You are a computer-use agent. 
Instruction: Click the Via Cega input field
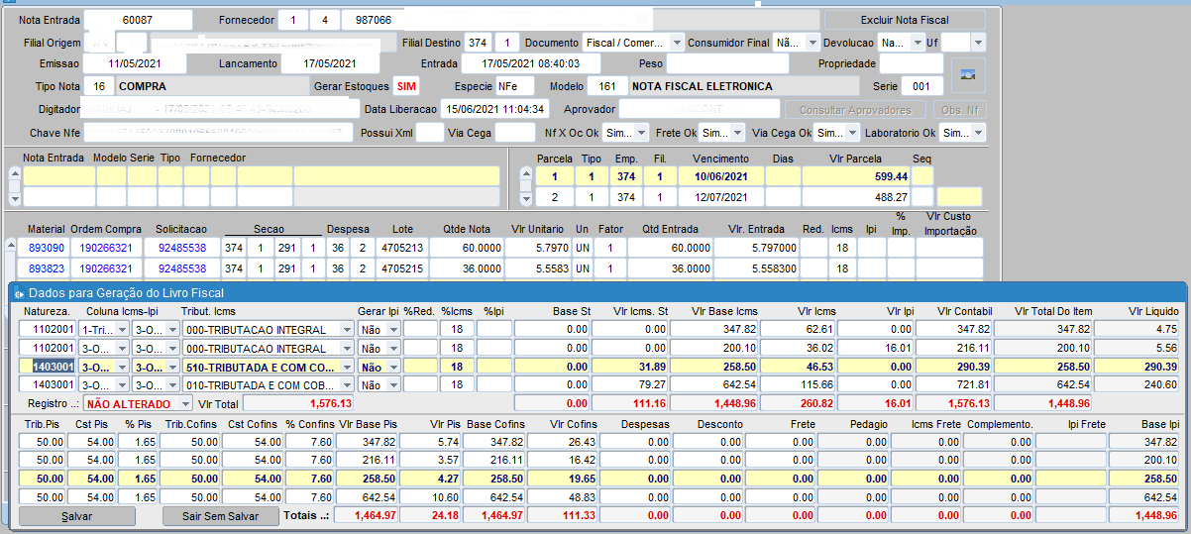tap(514, 133)
